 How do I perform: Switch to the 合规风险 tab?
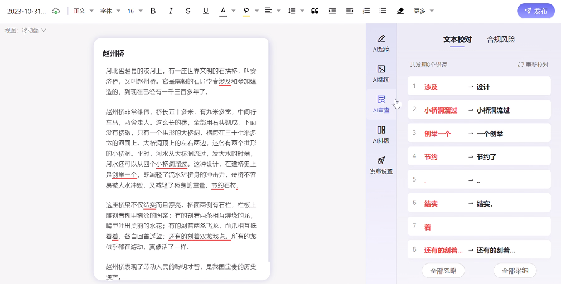pos(501,40)
